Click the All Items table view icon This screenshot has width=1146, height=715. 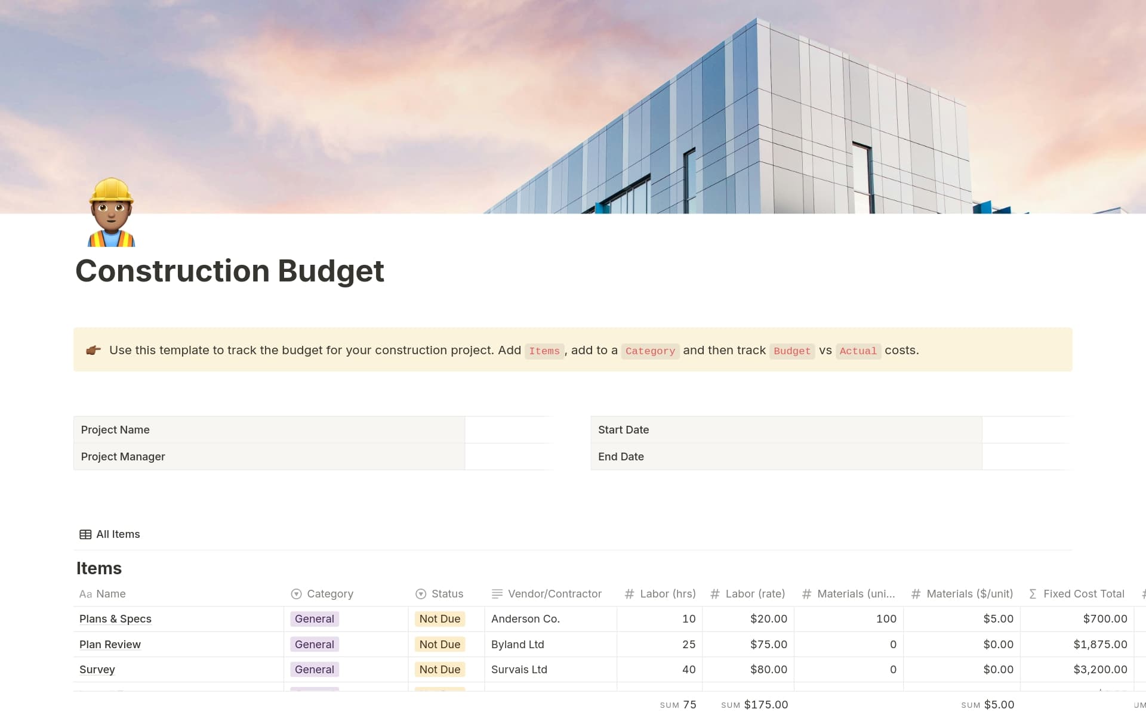pyautogui.click(x=85, y=534)
